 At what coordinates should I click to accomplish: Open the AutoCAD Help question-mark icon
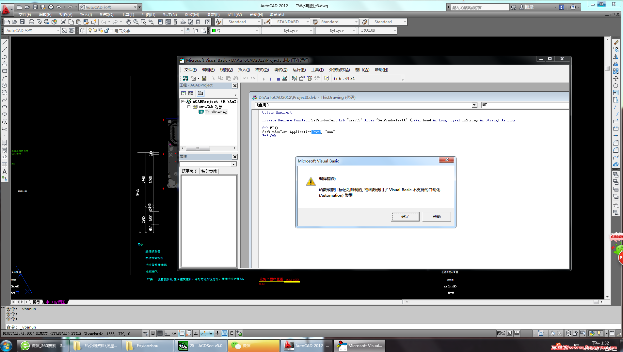208,22
